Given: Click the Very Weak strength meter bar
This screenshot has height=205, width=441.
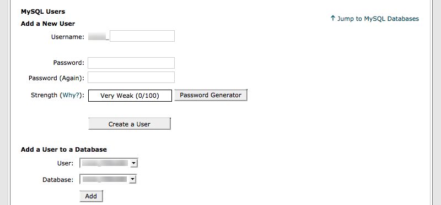Looking at the screenshot, I should (x=130, y=96).
